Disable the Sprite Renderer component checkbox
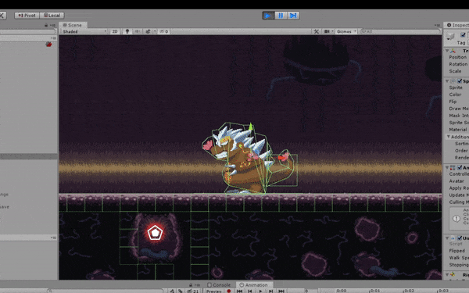 click(460, 81)
